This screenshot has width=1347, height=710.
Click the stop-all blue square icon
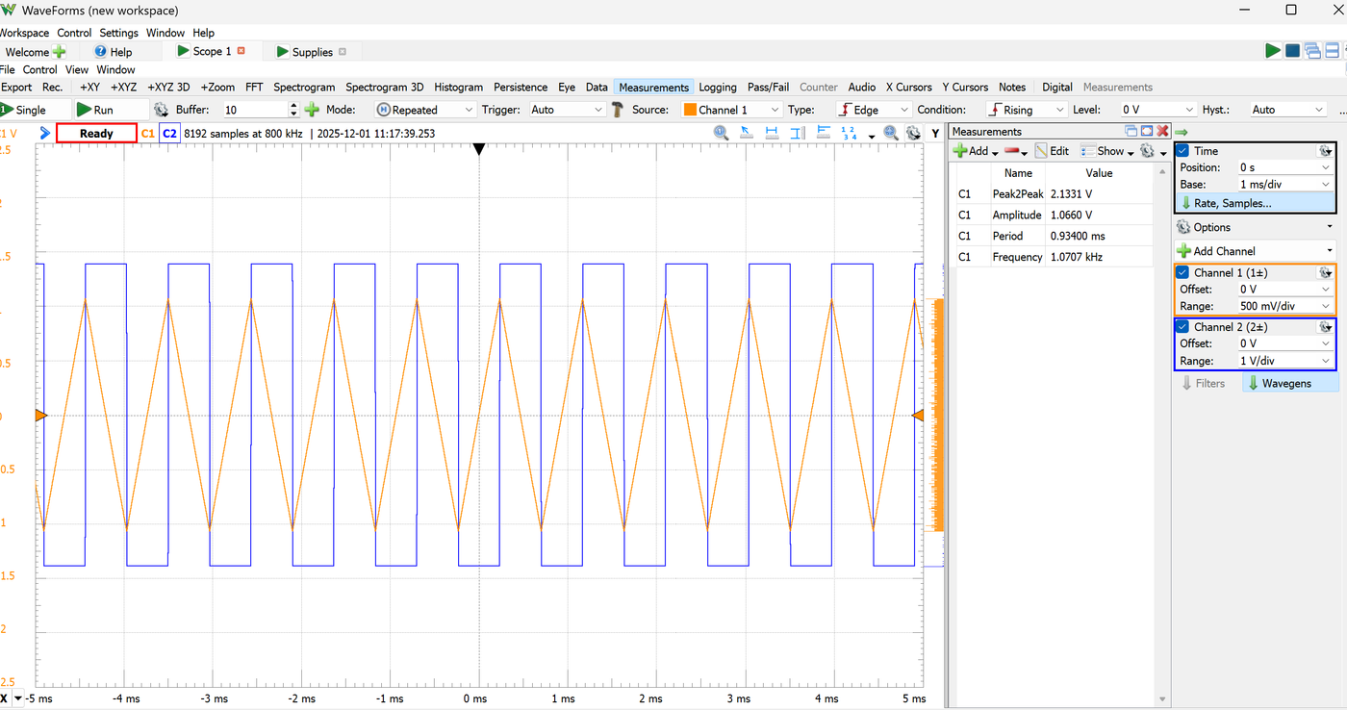tap(1292, 51)
